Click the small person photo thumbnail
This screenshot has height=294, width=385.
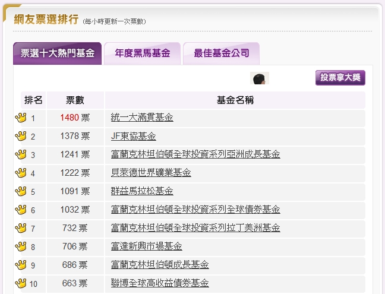[x=260, y=78]
